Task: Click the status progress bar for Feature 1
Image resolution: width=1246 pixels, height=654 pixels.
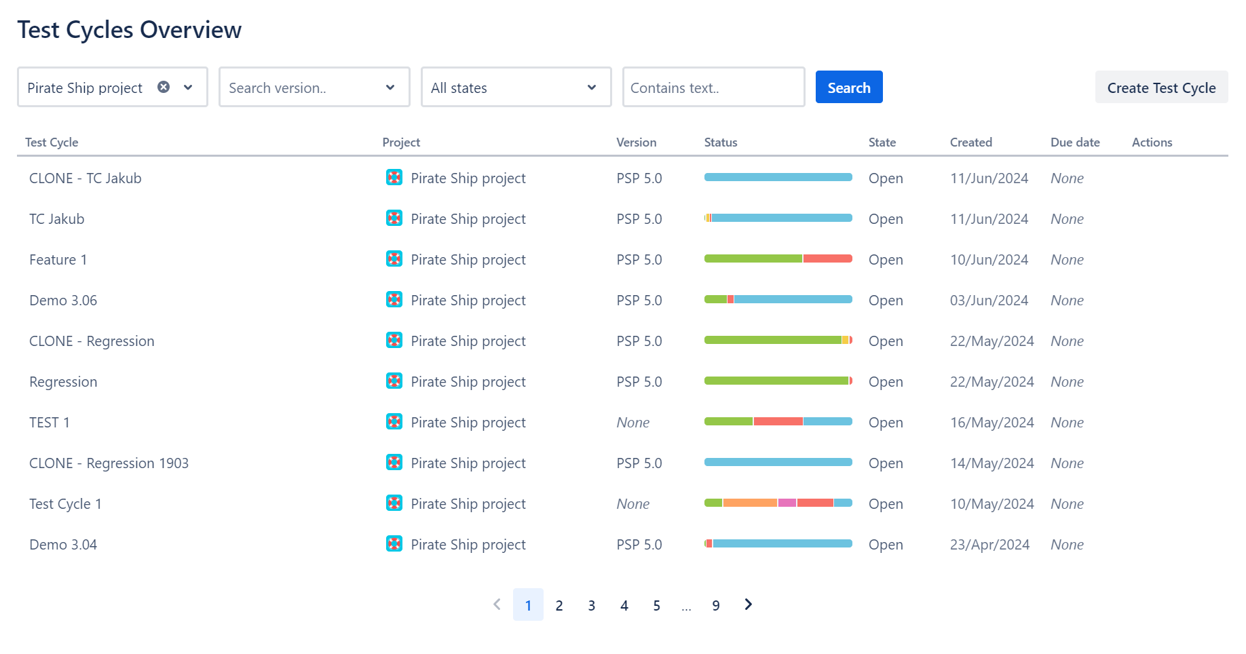Action: pyautogui.click(x=778, y=258)
